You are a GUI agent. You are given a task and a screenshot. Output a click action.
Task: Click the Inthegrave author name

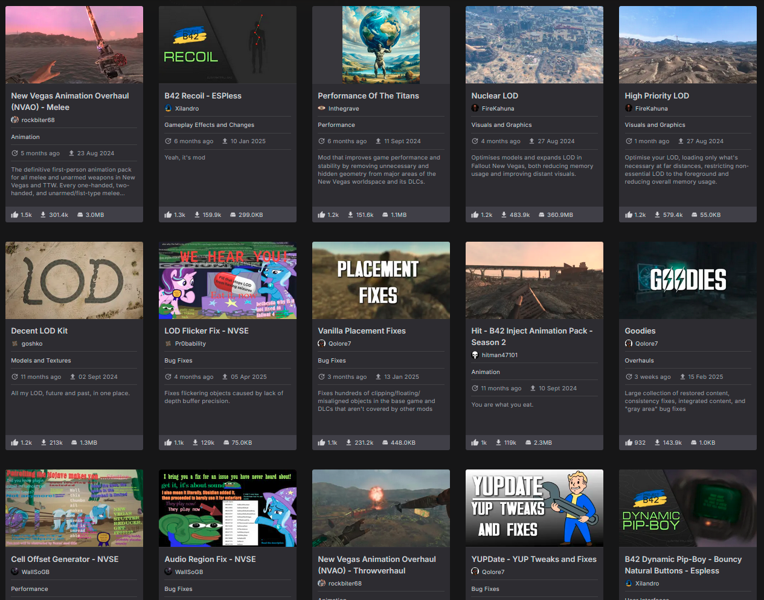coord(344,109)
